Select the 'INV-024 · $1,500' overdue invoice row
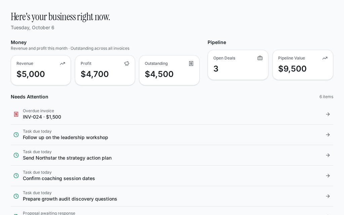 coord(172,114)
